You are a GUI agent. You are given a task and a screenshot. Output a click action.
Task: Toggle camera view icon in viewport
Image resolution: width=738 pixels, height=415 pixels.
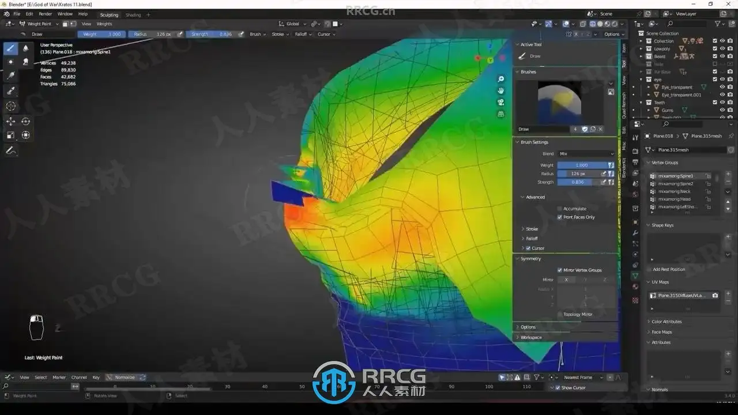pos(501,102)
